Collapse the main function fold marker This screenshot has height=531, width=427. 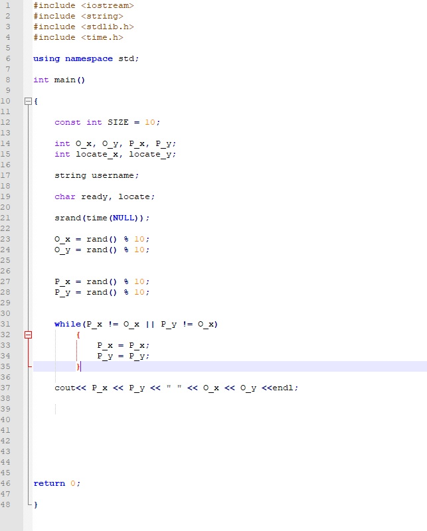point(28,101)
